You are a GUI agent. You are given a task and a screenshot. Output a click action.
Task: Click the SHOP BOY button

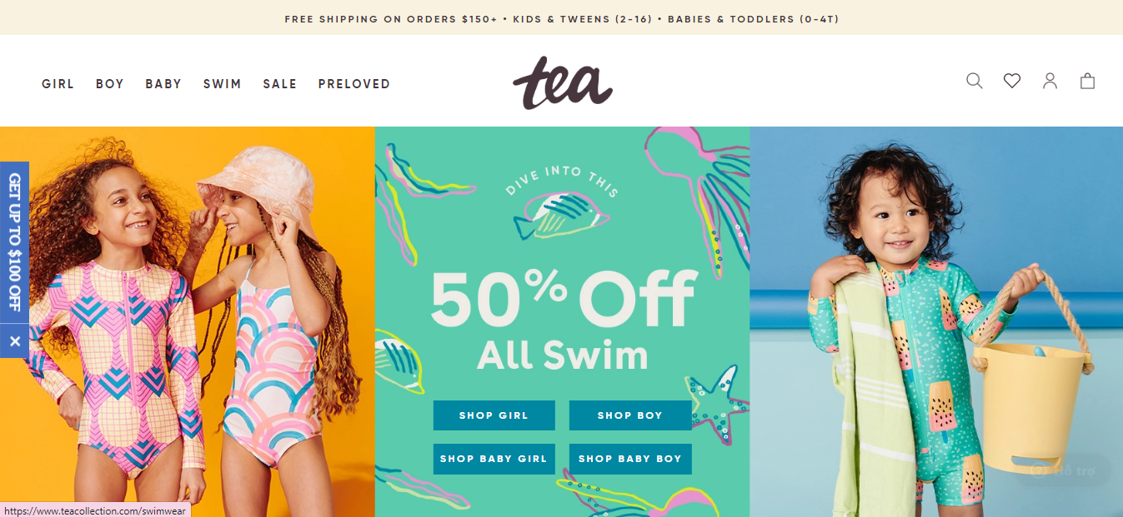coord(629,415)
